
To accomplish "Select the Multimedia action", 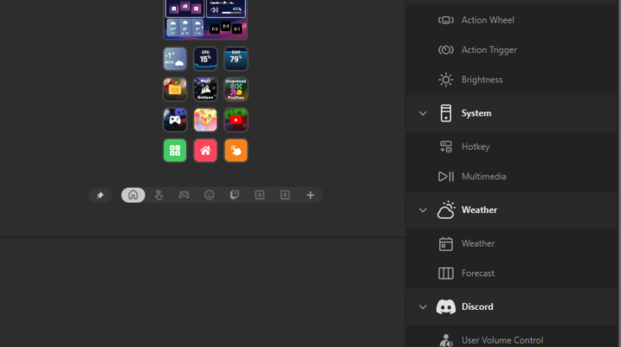I will [x=483, y=177].
